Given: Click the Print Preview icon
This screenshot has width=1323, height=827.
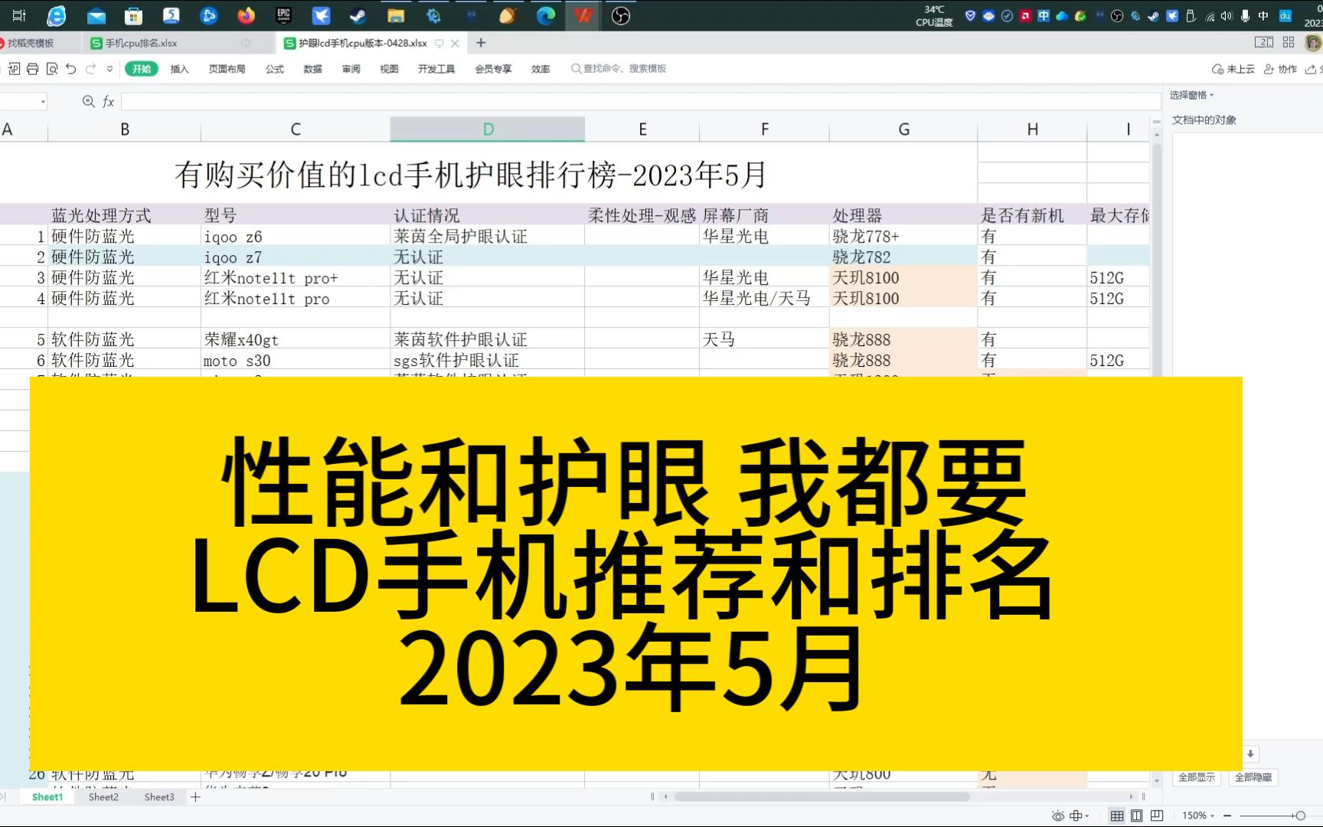Looking at the screenshot, I should 52,69.
